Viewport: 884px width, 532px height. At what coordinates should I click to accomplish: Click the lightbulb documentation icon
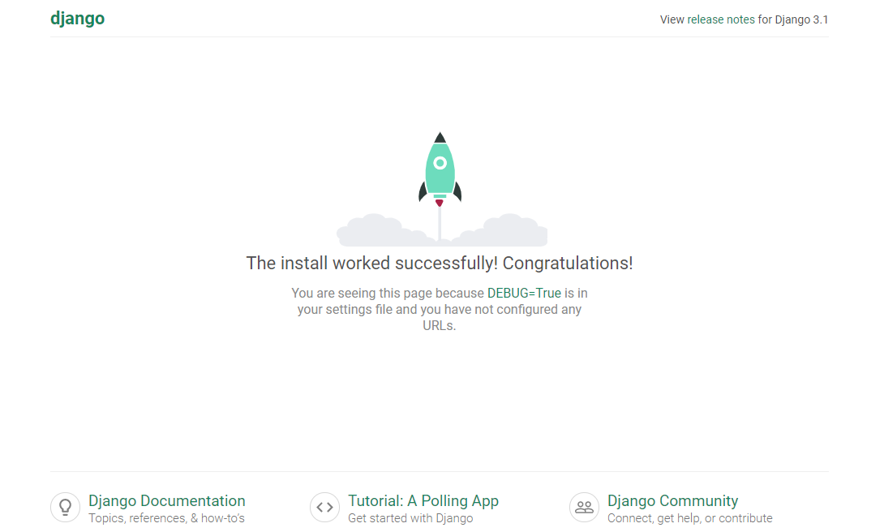(x=66, y=507)
